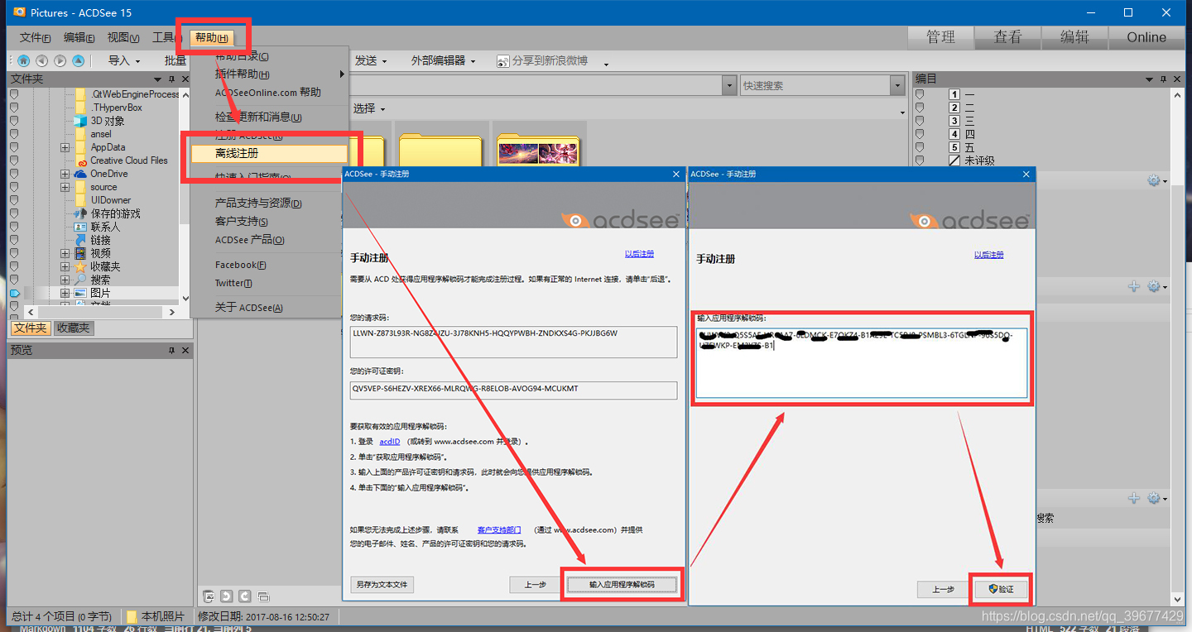This screenshot has height=632, width=1192.
Task: Pin the 预览 panel with the pushpin icon
Action: pyautogui.click(x=171, y=351)
